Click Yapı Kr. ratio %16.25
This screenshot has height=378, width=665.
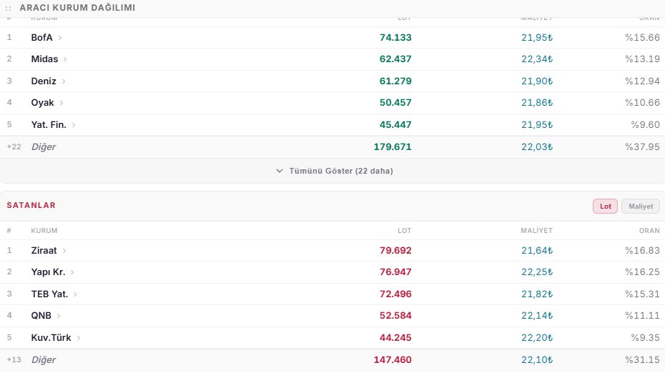click(642, 272)
